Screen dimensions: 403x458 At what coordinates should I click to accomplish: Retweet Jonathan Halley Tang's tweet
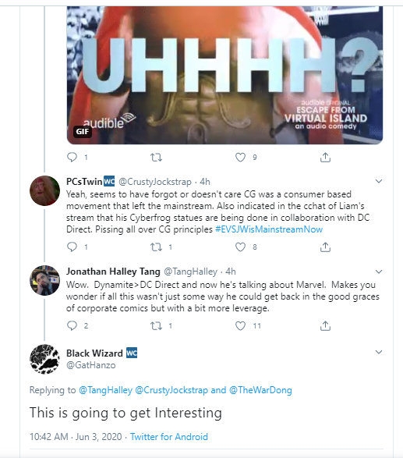[156, 326]
